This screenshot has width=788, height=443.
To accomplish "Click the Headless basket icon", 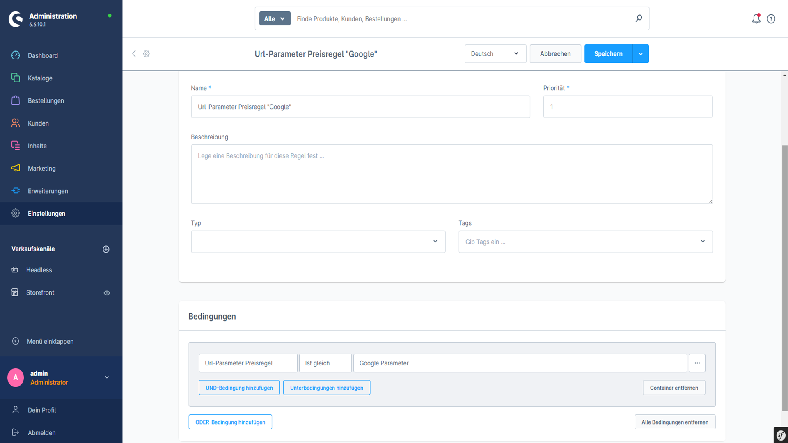I will pos(15,270).
